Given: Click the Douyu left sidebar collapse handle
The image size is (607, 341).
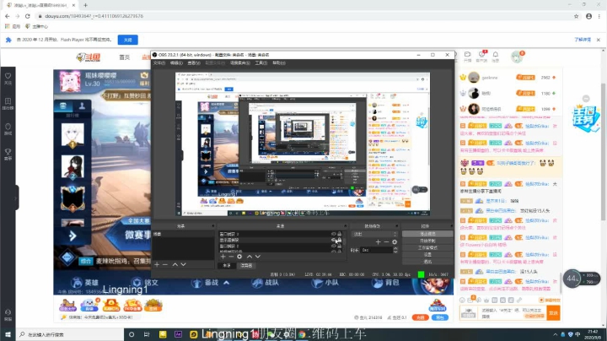Looking at the screenshot, I should point(16,198).
